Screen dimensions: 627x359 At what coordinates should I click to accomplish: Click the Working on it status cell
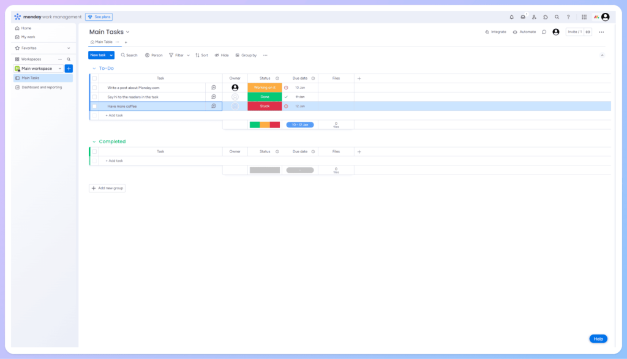(265, 88)
